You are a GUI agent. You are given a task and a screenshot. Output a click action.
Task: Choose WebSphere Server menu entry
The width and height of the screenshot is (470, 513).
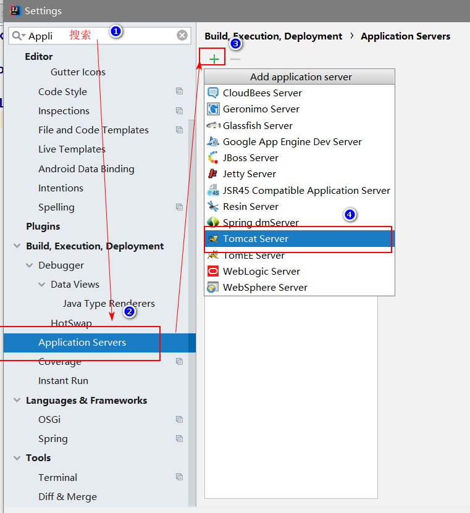[300, 287]
